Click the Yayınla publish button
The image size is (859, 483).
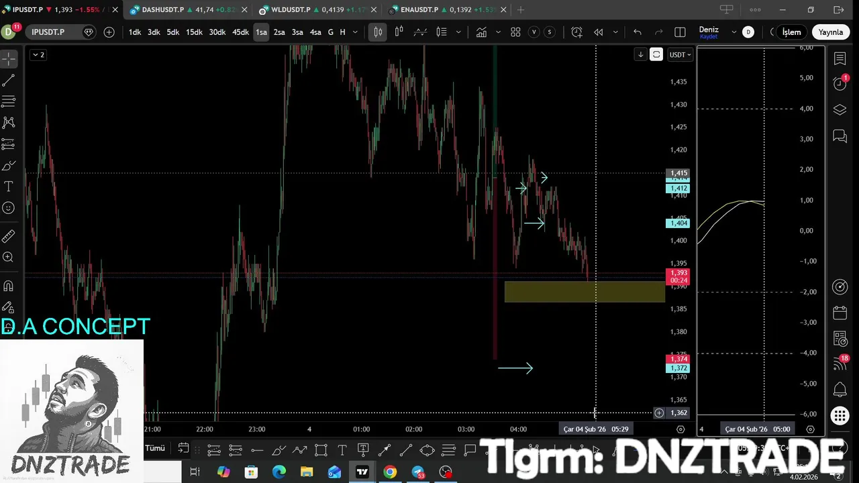point(830,32)
